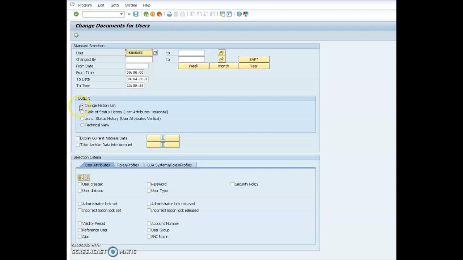The height and width of the screenshot is (260, 463).
Task: Select the Change History List radio button
Action: click(82, 105)
